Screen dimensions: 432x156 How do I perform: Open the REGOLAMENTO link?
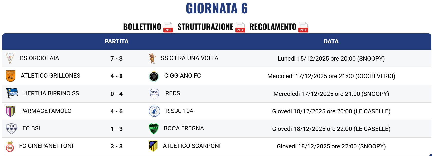tap(273, 27)
